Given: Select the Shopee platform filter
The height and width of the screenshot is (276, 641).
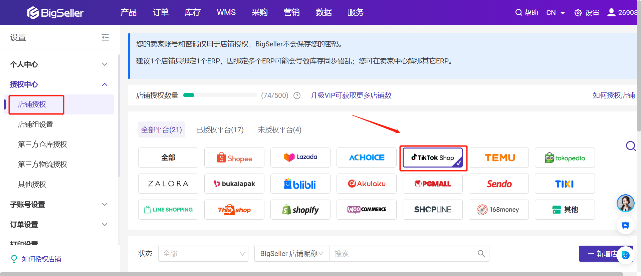Looking at the screenshot, I should tap(234, 158).
